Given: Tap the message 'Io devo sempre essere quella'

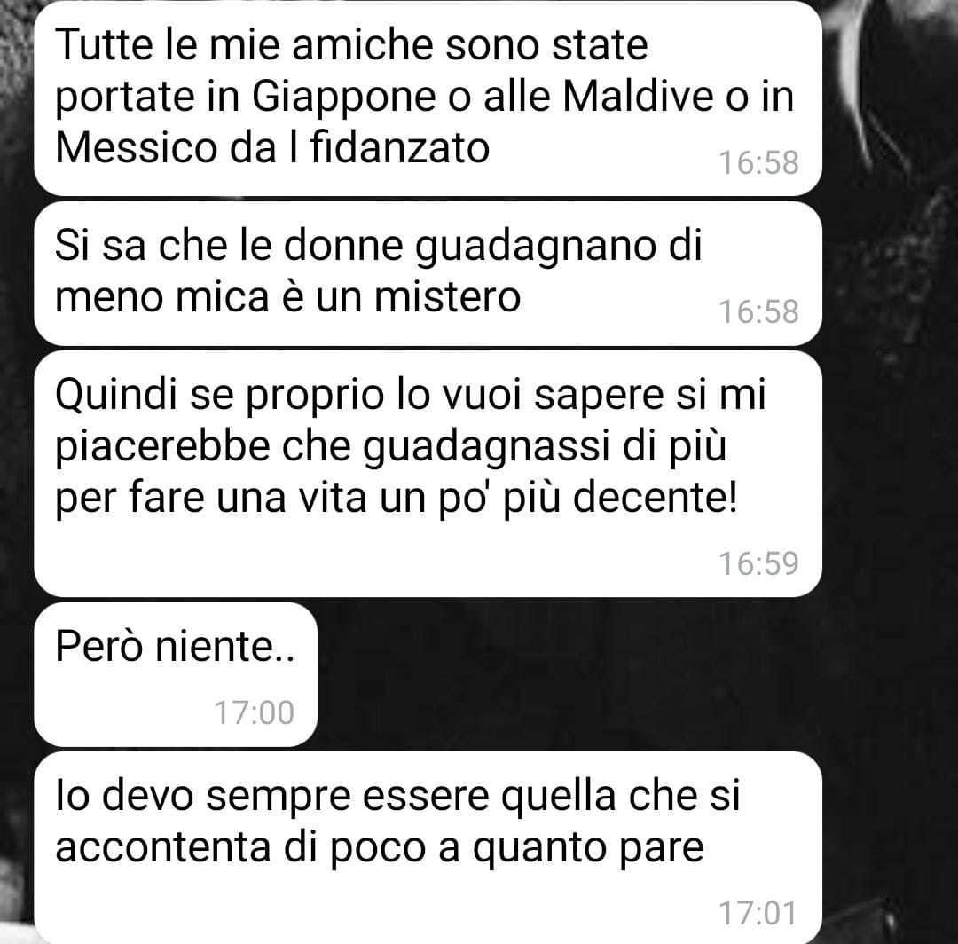Looking at the screenshot, I should click(428, 848).
